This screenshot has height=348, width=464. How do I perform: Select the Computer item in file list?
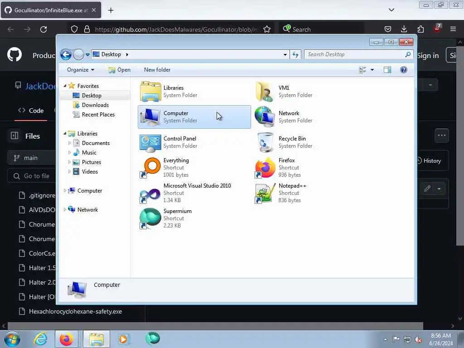194,117
